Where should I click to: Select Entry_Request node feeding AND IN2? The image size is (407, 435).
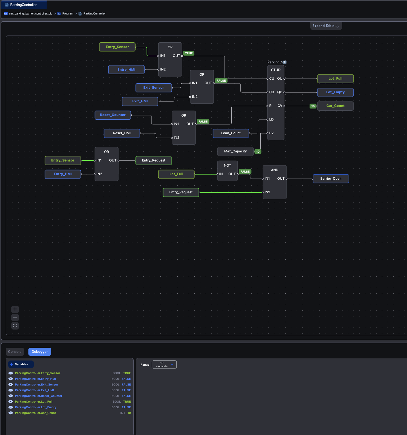tap(181, 192)
